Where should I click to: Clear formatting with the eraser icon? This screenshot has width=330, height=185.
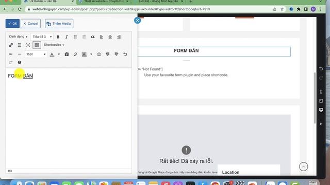pos(75,54)
